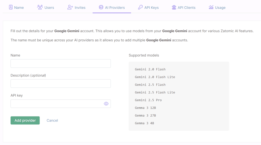Viewport: 261px width, 145px height.
Task: Cancel adding the provider
Action: tap(52, 120)
